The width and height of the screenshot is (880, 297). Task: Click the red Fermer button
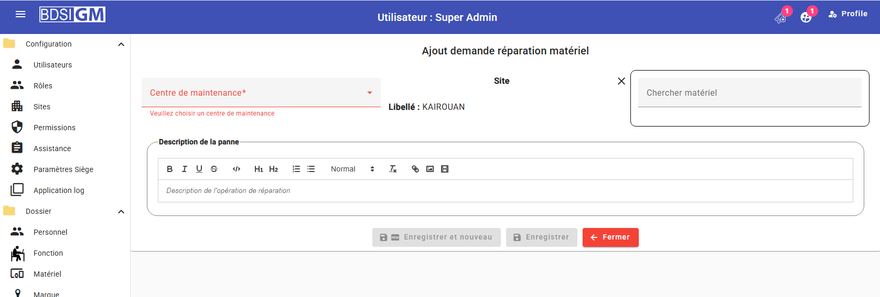pyautogui.click(x=610, y=237)
